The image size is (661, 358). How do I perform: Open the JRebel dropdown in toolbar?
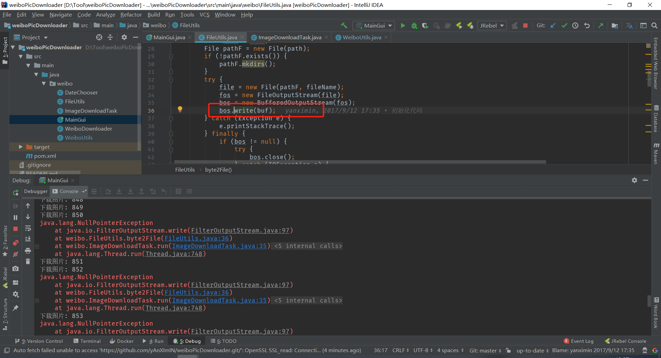(492, 25)
